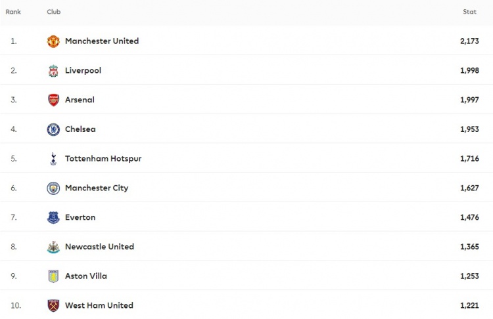
Task: Click the Club column header
Action: coord(54,12)
